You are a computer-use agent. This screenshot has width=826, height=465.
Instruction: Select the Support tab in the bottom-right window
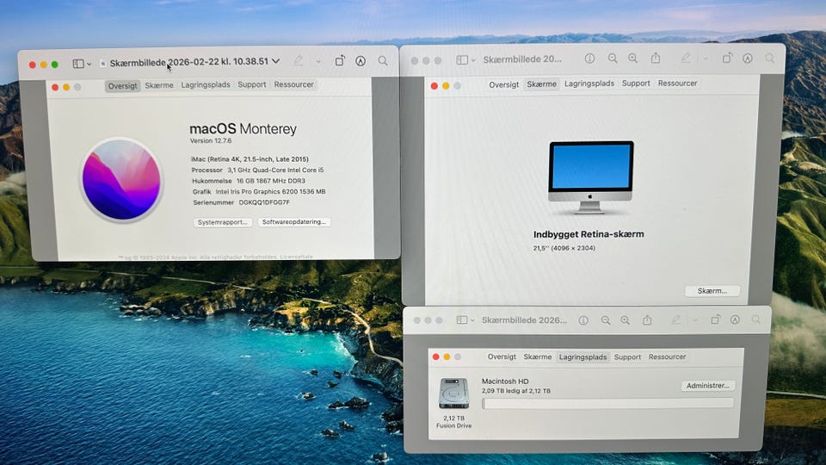(x=627, y=356)
